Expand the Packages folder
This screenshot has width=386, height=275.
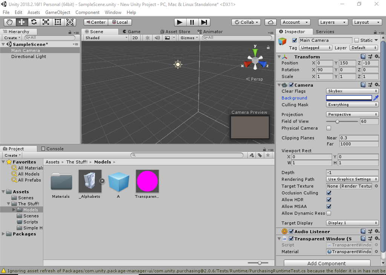click(3, 234)
